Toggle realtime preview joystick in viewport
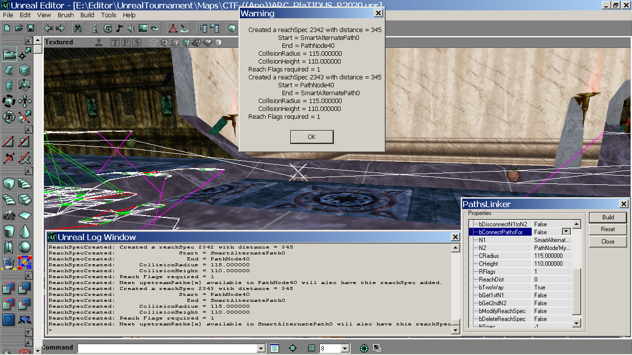 coord(99,42)
